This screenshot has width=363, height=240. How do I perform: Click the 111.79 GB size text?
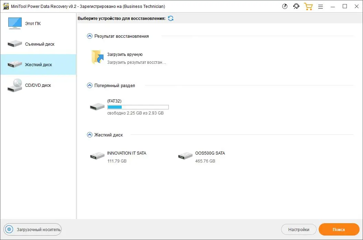coord(117,161)
